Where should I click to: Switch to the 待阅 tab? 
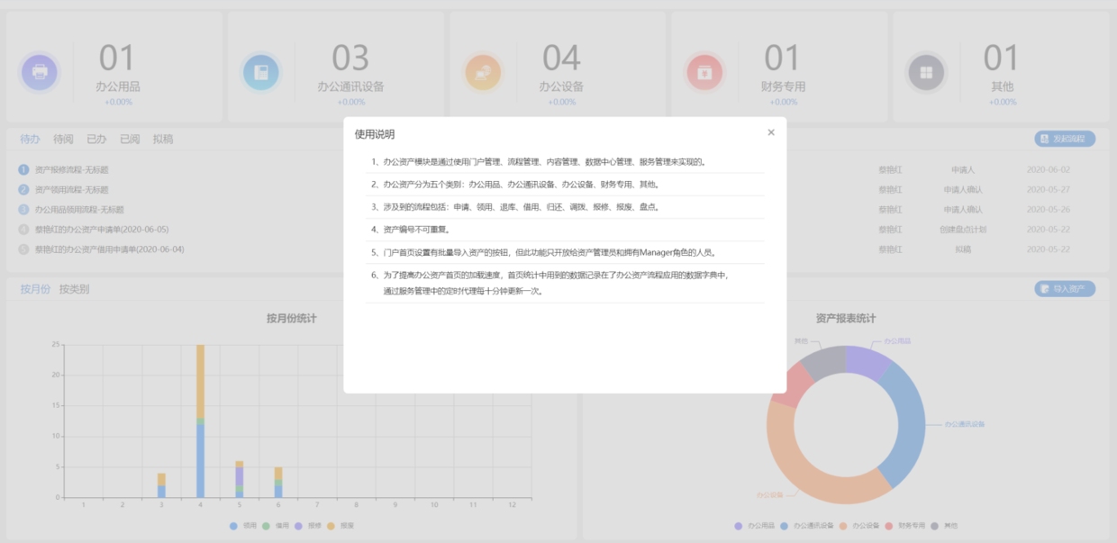point(63,139)
